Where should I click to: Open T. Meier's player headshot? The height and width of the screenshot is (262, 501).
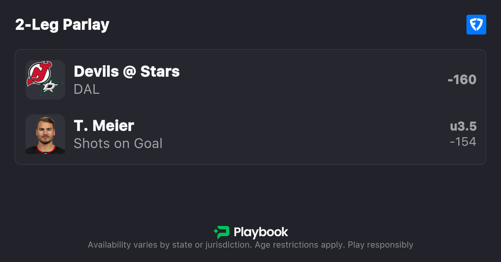click(45, 134)
